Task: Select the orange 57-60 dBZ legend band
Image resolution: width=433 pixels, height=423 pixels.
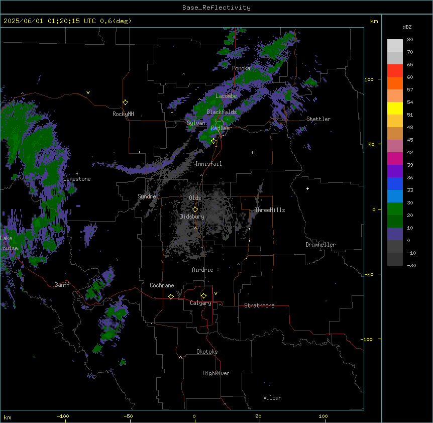Action: 395,83
